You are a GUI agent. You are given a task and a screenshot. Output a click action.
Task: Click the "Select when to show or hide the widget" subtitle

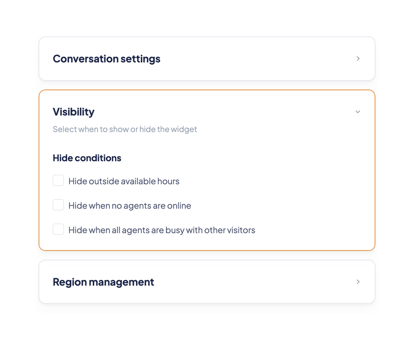coord(125,129)
